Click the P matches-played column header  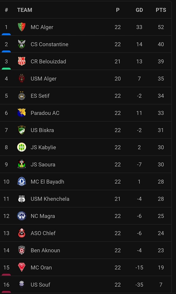118,10
